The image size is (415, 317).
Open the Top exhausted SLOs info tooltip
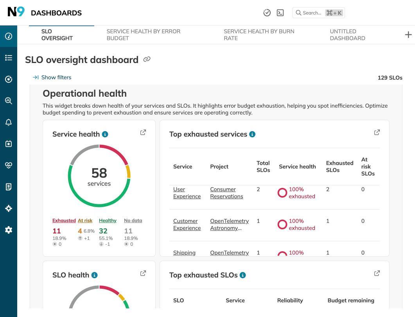point(242,274)
